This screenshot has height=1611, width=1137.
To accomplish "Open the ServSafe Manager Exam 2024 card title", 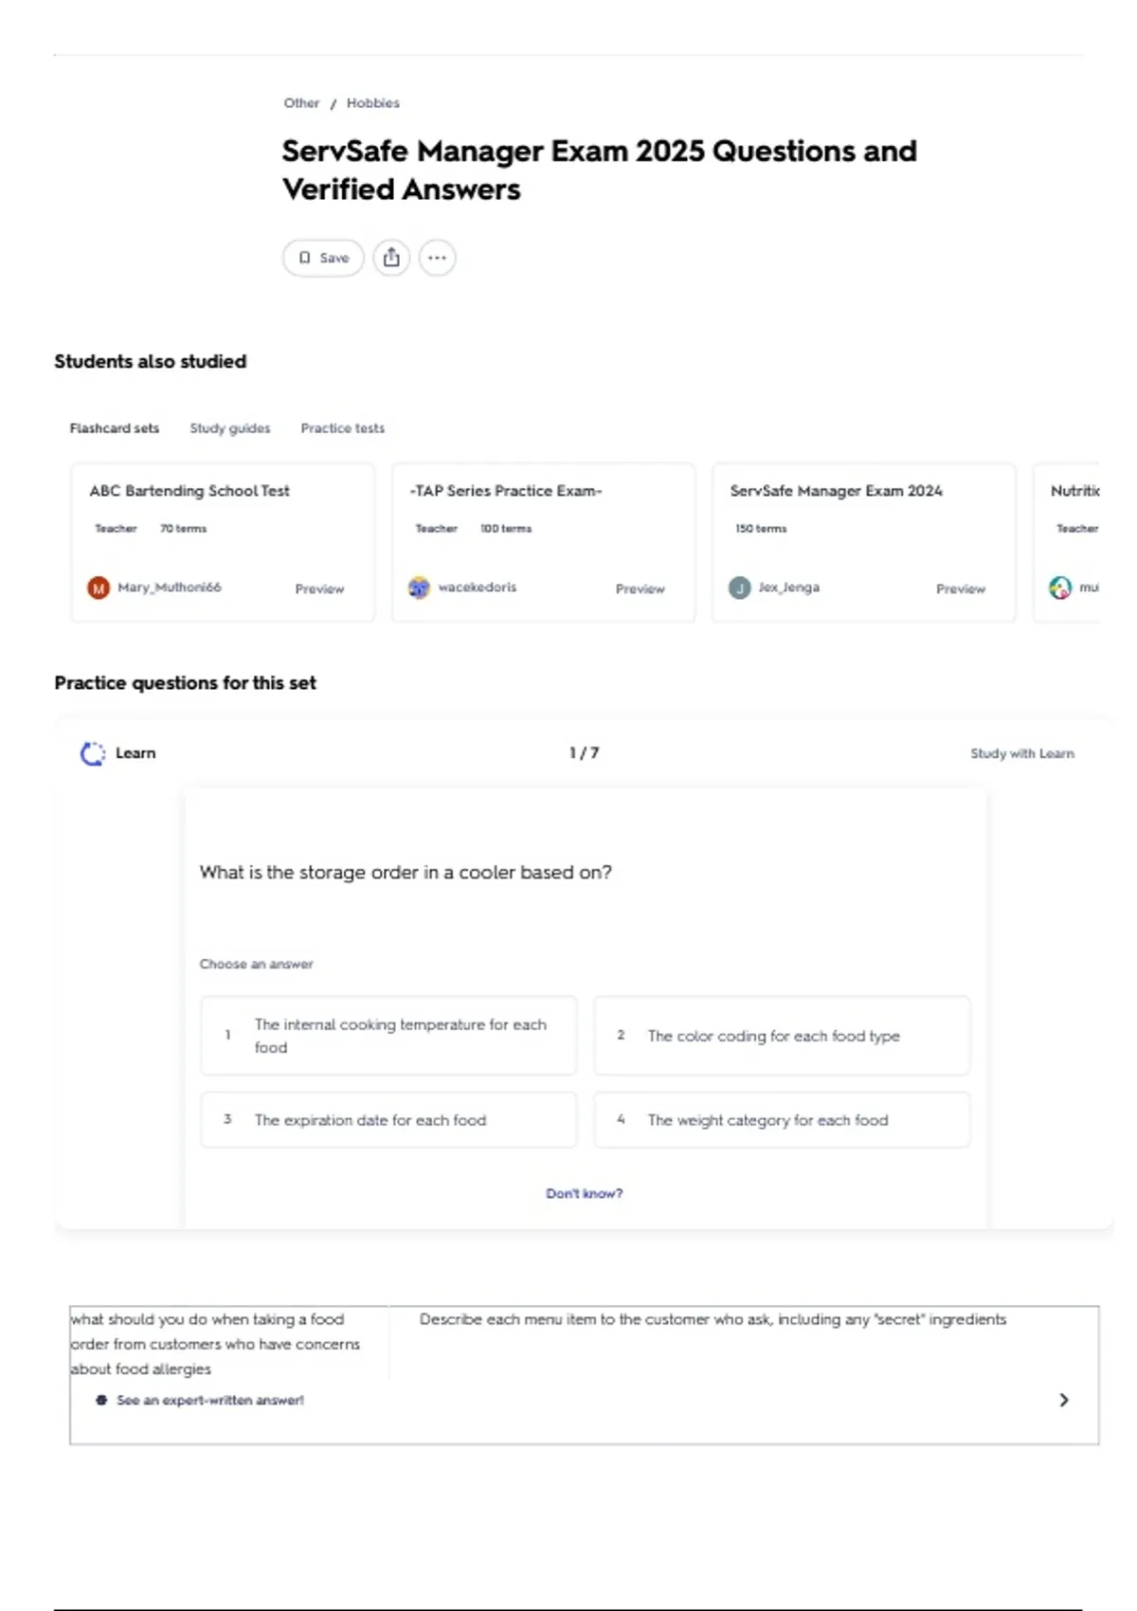I will pos(837,491).
